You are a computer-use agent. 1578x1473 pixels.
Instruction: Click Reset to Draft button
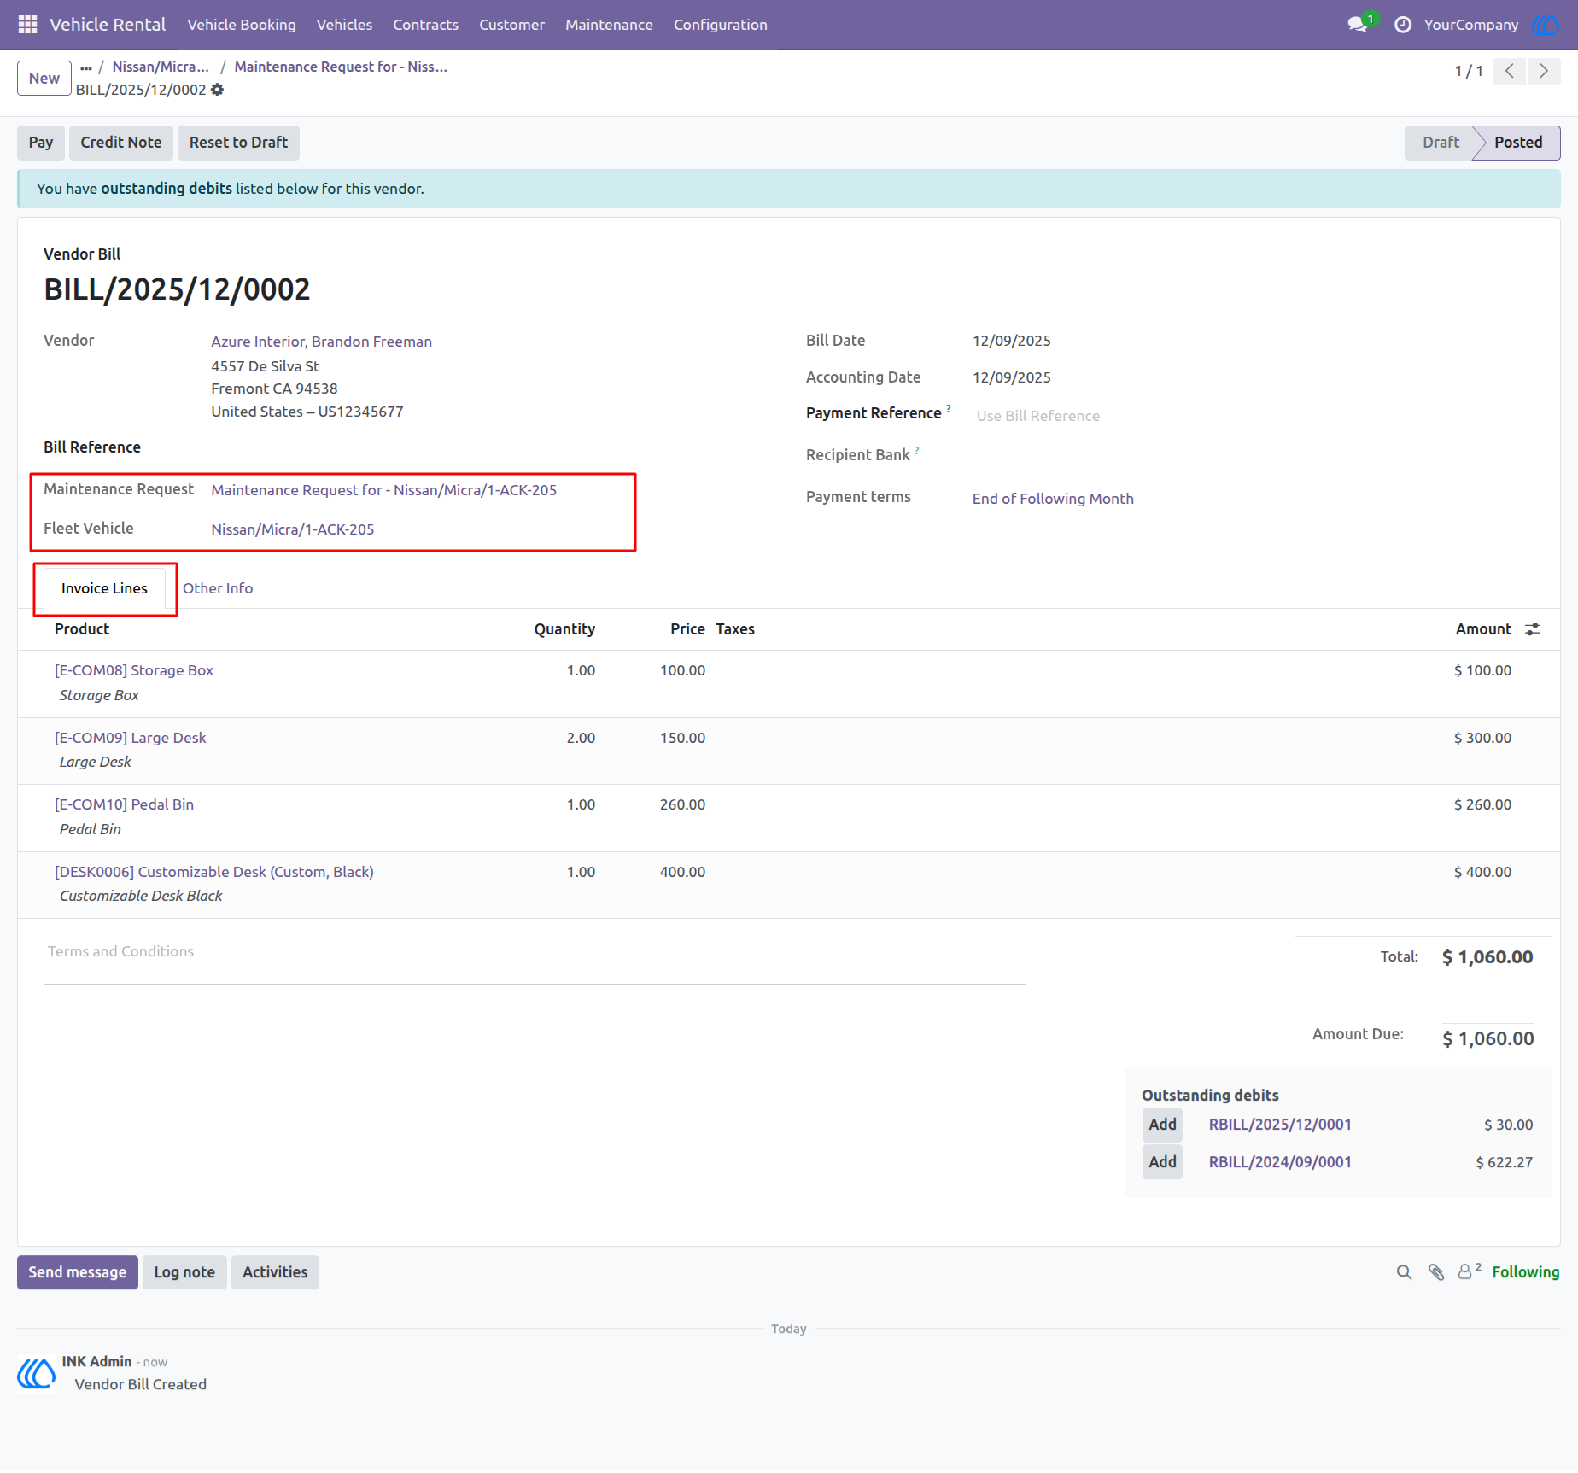pyautogui.click(x=238, y=143)
